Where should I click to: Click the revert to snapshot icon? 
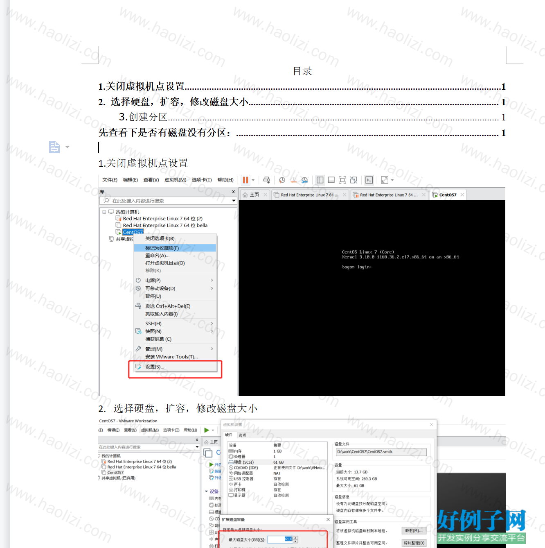293,180
